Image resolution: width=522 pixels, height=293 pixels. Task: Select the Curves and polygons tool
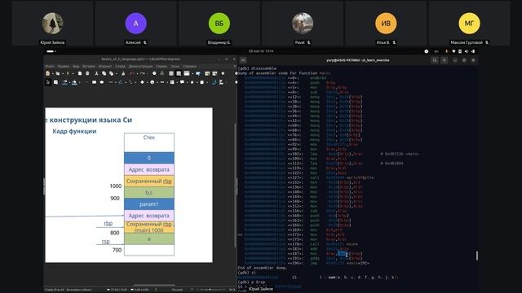pyautogui.click(x=120, y=82)
